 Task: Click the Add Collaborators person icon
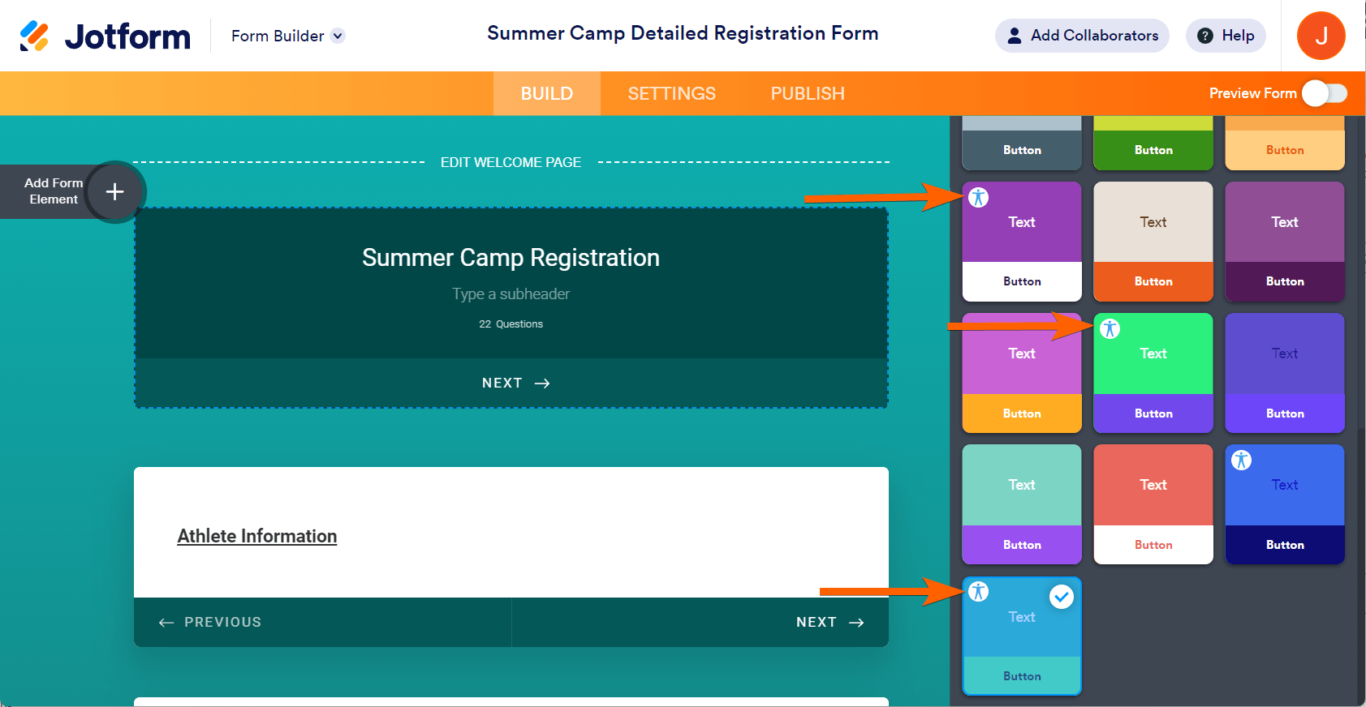pyautogui.click(x=1015, y=36)
